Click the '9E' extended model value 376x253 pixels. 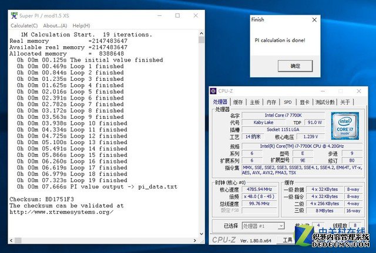[x=303, y=160]
